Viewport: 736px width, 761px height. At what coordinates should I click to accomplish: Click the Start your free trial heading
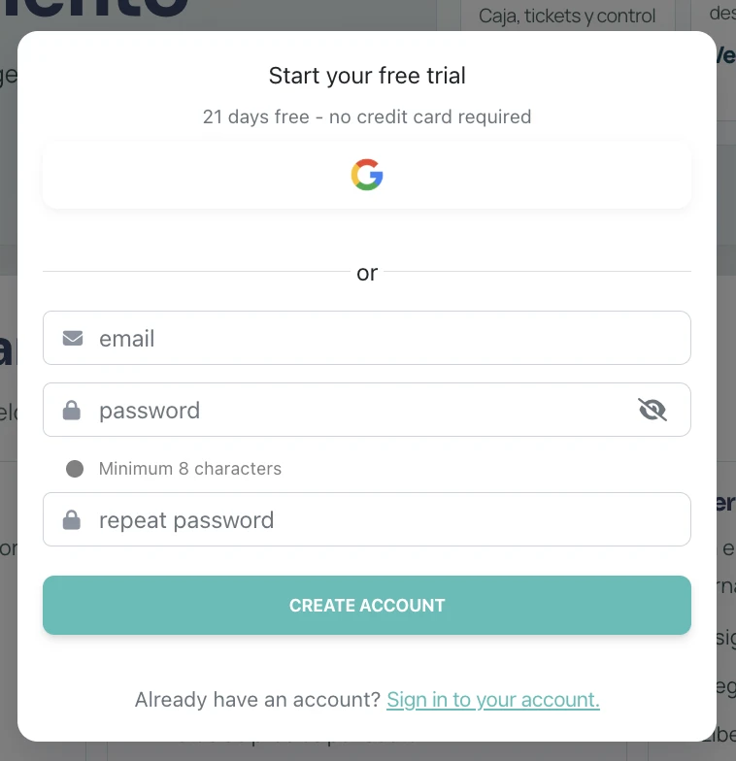[x=367, y=76]
